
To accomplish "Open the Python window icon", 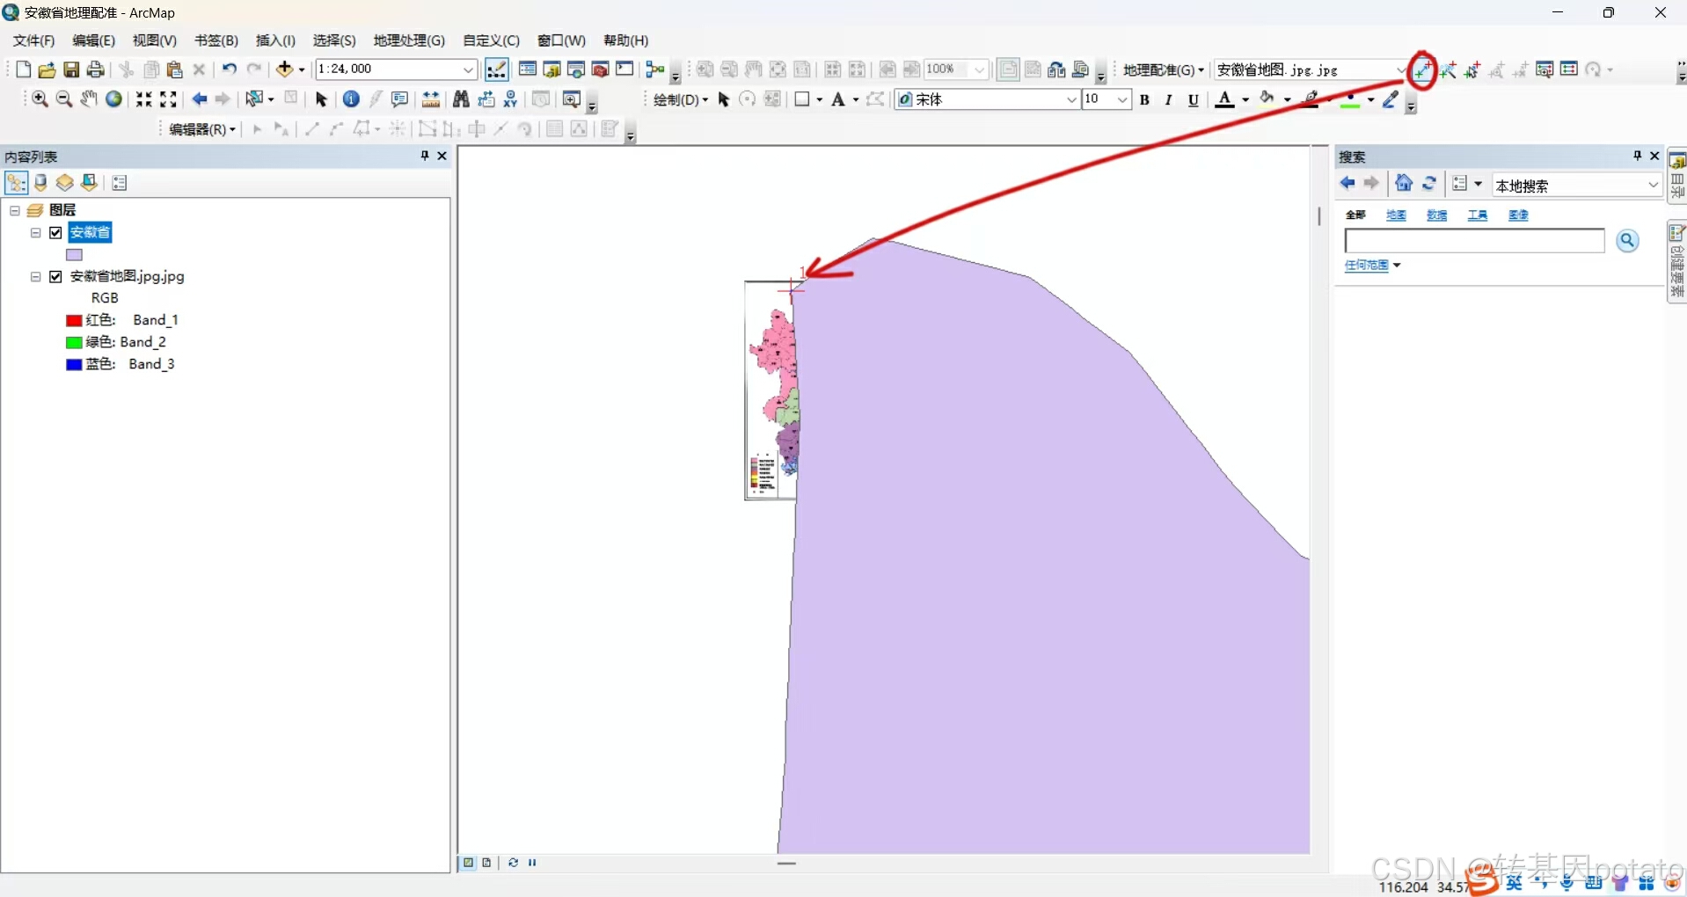I will pyautogui.click(x=624, y=69).
